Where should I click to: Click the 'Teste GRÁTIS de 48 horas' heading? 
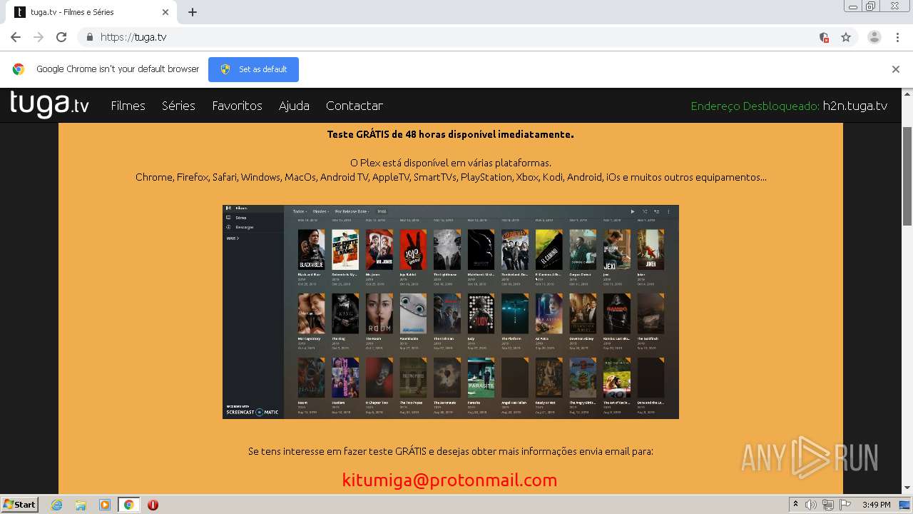pyautogui.click(x=450, y=134)
